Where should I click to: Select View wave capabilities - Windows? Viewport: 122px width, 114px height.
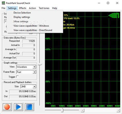[35, 26]
